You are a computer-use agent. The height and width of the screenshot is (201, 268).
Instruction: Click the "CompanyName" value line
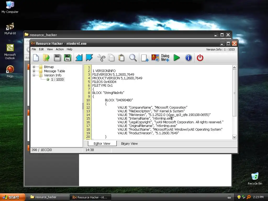coord(153,108)
